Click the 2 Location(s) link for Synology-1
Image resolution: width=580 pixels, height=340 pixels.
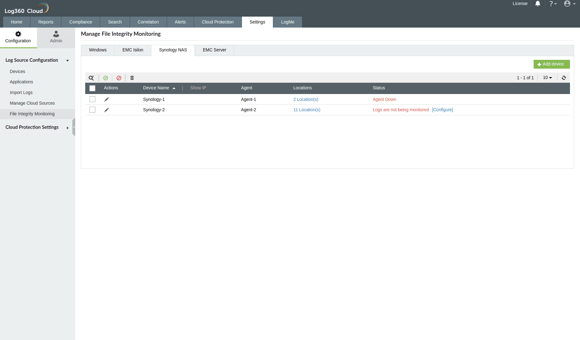click(306, 99)
